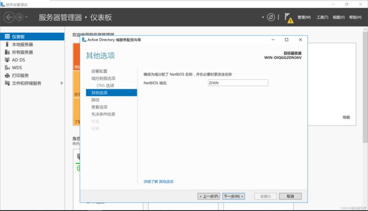Click the 仪表板 sidebar icon
This screenshot has width=368, height=211.
(7, 36)
